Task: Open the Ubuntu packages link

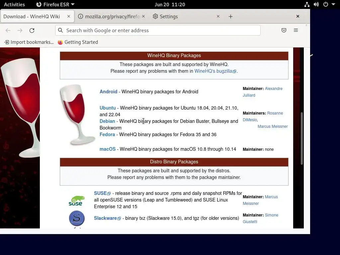Action: (108, 108)
